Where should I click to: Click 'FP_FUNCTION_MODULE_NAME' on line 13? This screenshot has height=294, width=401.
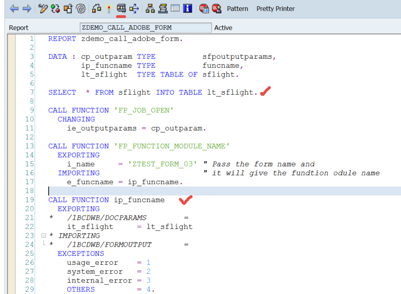[171, 146]
